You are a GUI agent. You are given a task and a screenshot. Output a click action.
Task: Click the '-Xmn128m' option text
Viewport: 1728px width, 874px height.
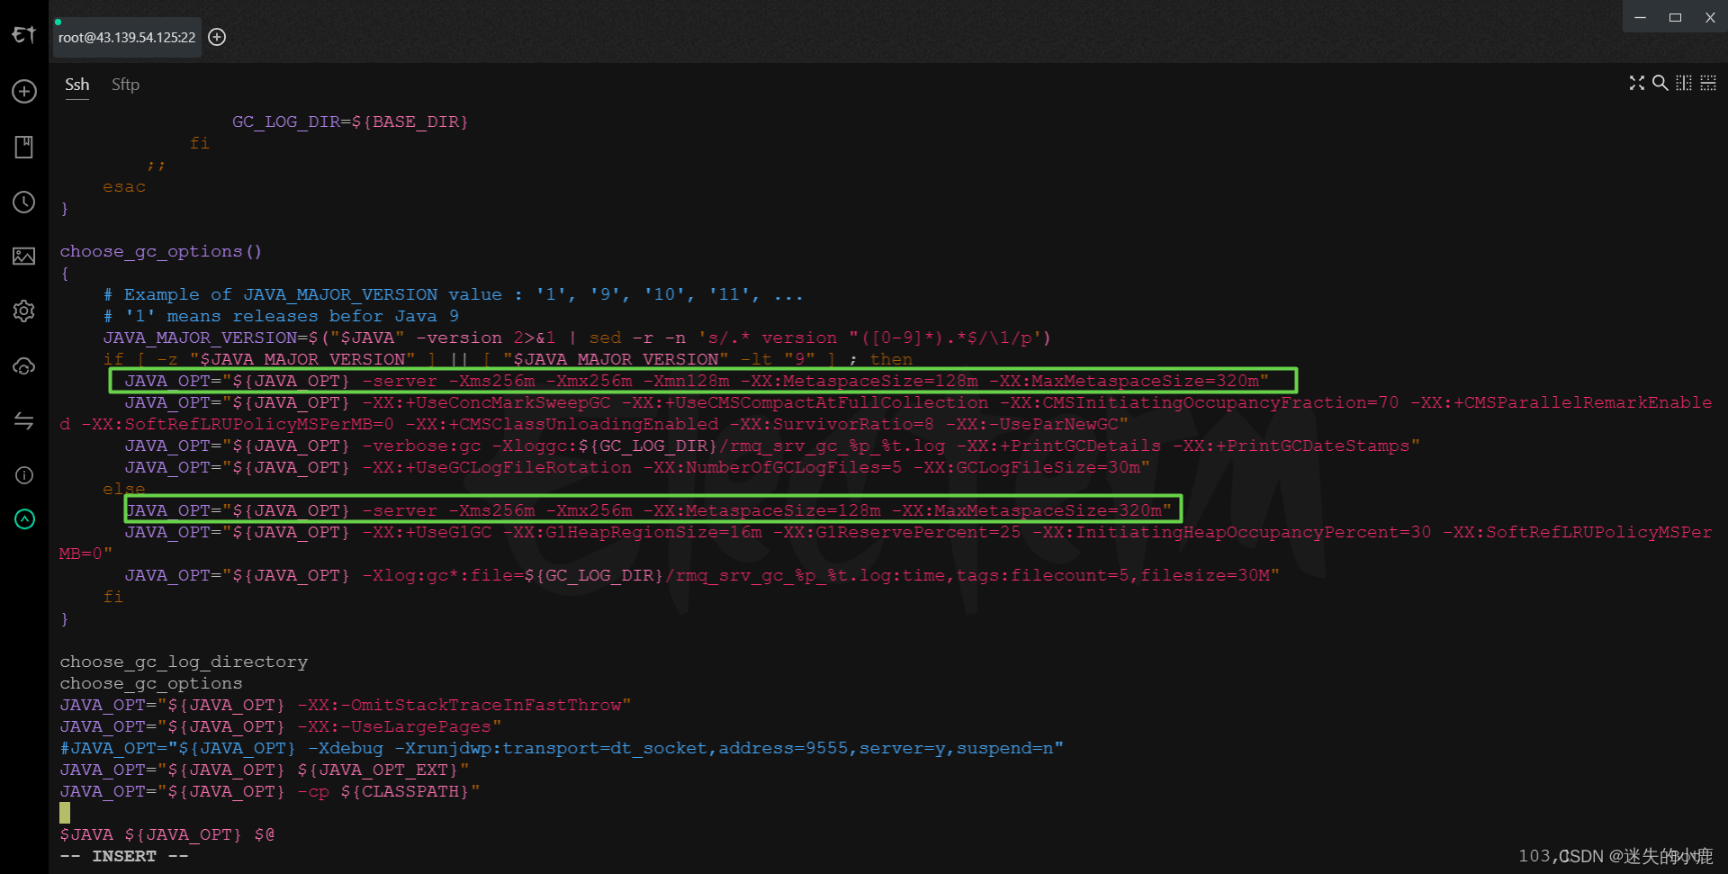(691, 381)
